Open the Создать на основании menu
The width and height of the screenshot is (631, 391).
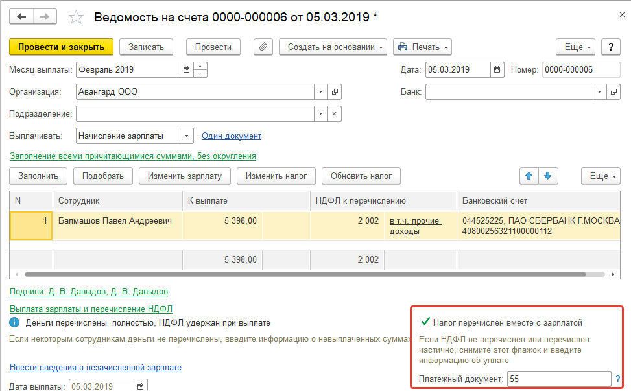pyautogui.click(x=333, y=47)
